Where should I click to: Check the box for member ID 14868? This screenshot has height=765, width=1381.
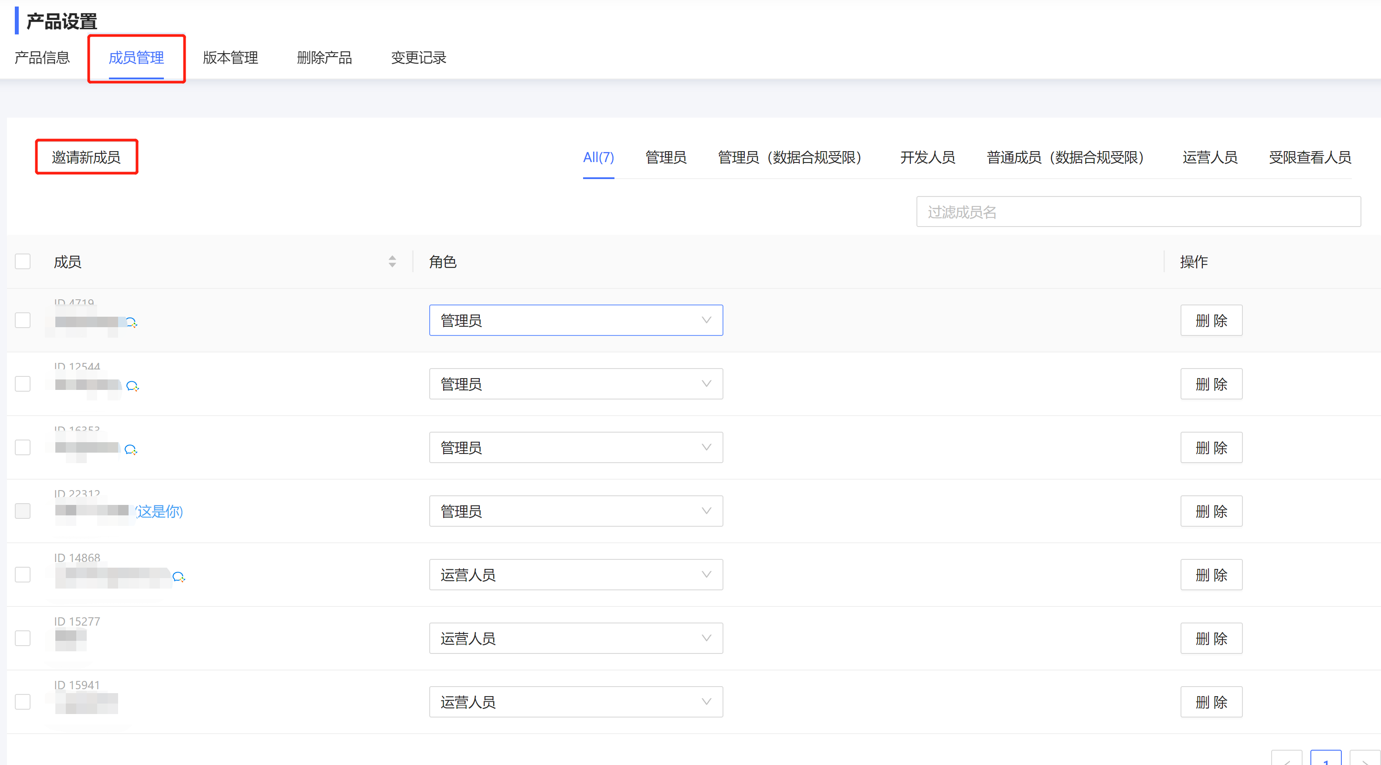pyautogui.click(x=23, y=575)
